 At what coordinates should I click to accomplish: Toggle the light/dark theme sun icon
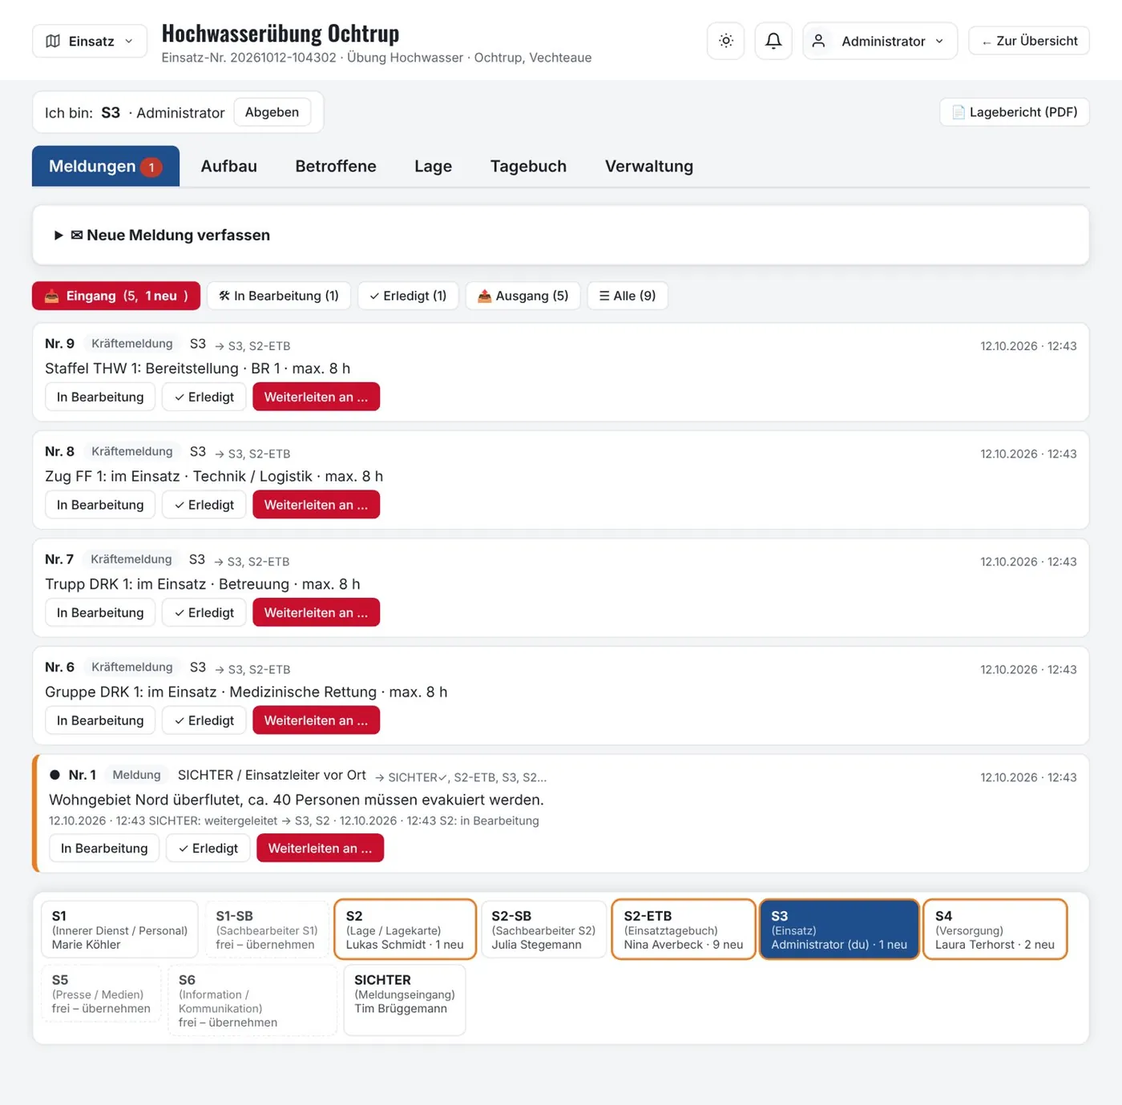pos(726,41)
